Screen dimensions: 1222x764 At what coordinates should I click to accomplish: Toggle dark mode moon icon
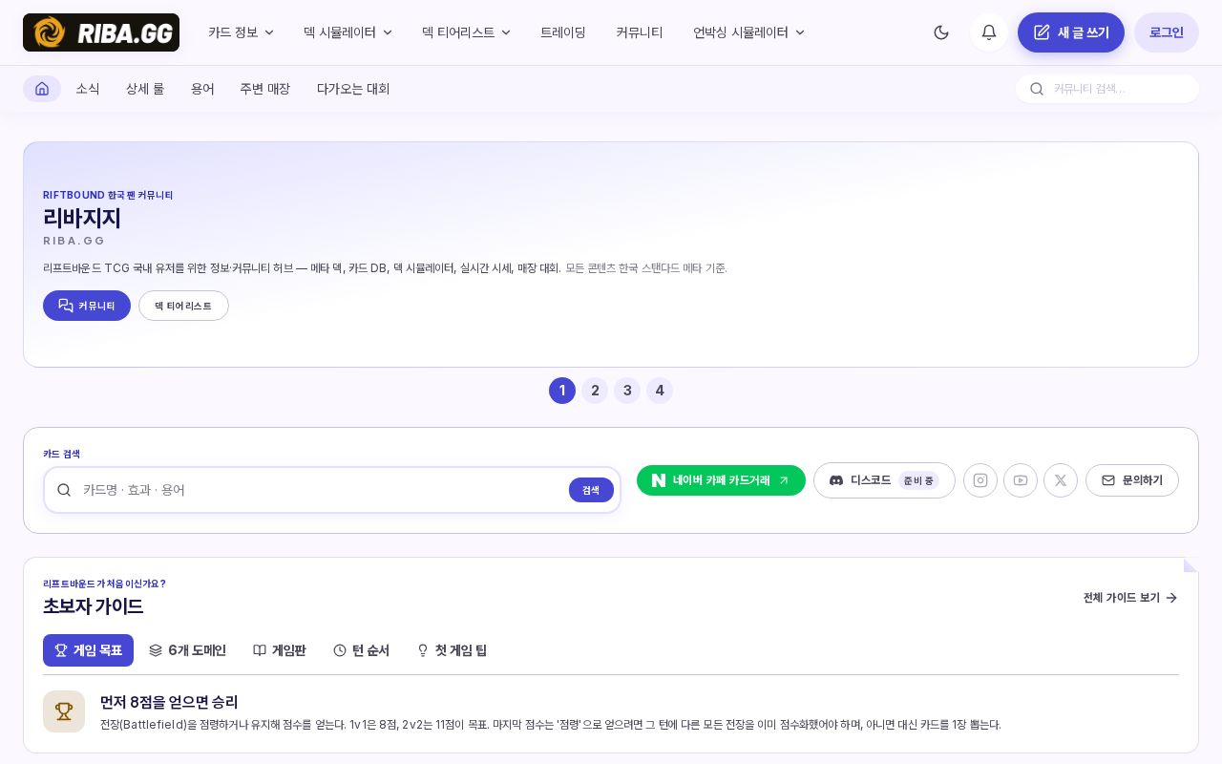[941, 32]
